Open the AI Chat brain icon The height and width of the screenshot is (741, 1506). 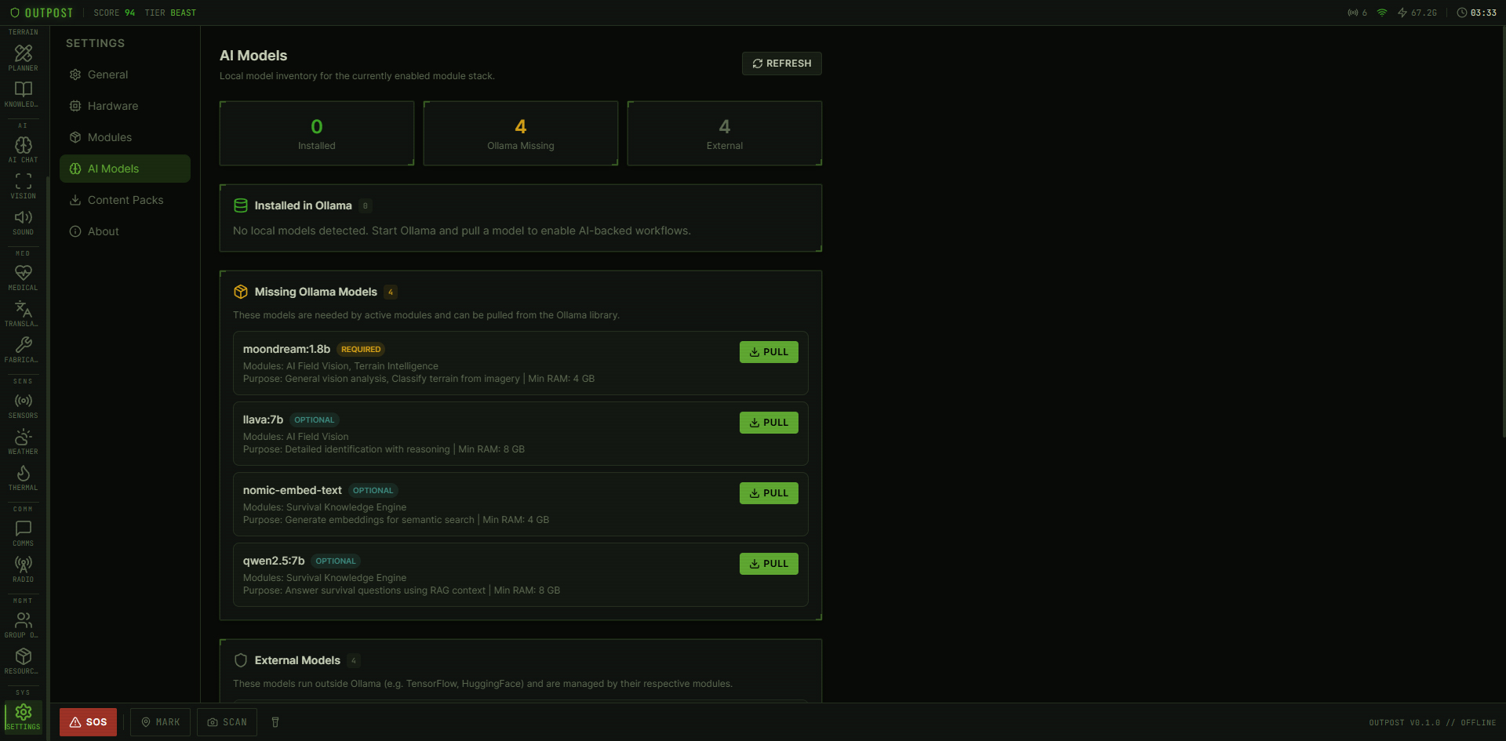pos(24,149)
